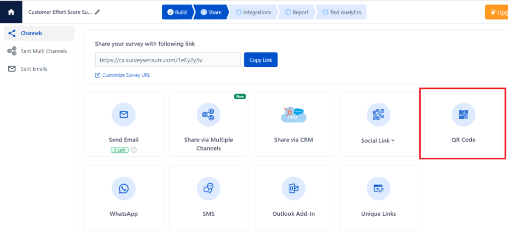Choose the WhatsApp sharing icon
Viewport: 508px width, 234px height.
click(x=124, y=188)
